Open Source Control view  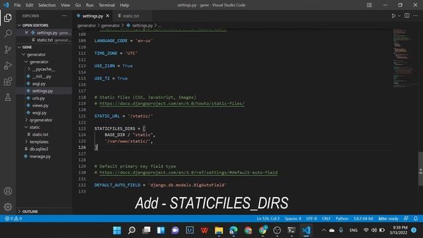click(x=8, y=50)
